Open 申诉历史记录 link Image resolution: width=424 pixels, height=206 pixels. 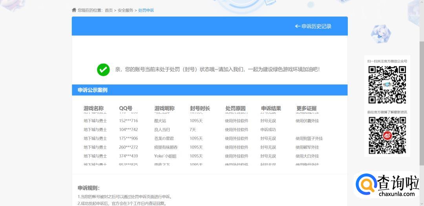(x=313, y=26)
